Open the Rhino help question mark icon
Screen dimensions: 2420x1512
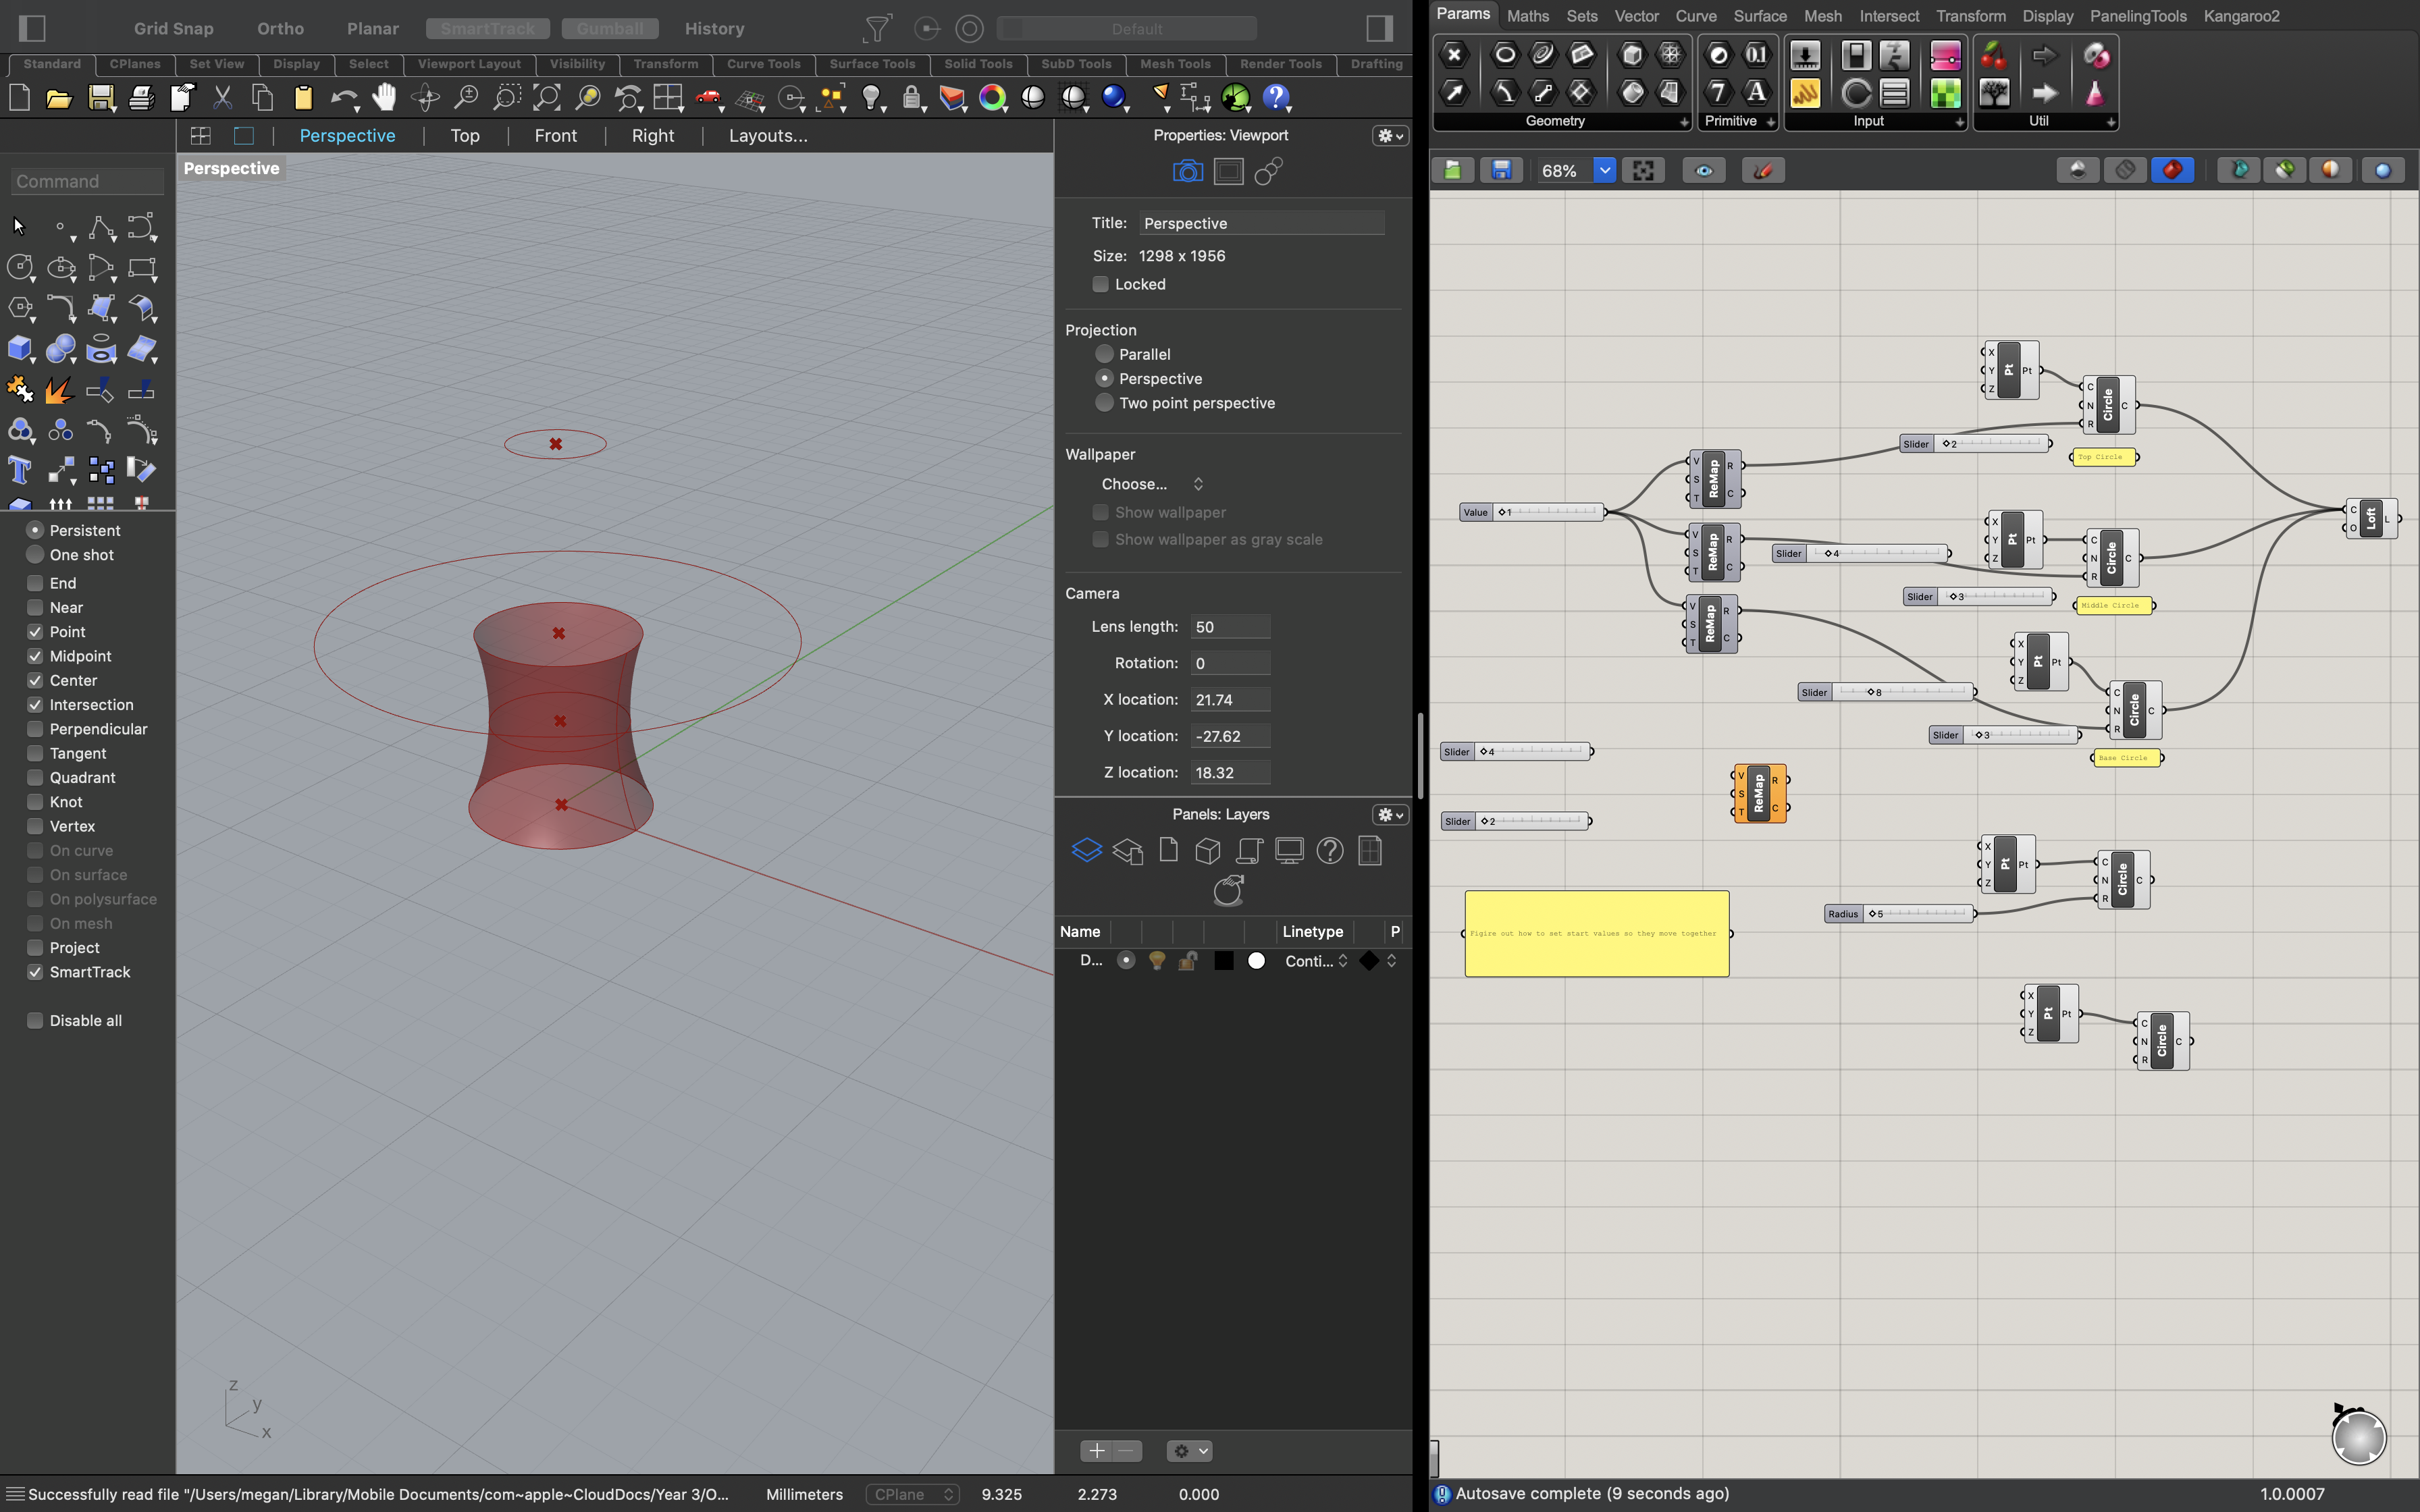coord(1276,97)
